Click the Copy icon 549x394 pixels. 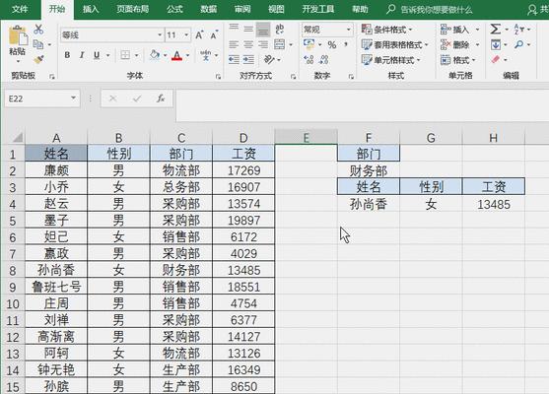click(x=38, y=44)
